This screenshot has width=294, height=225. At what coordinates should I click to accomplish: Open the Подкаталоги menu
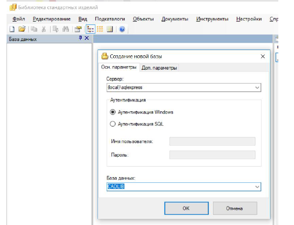110,19
